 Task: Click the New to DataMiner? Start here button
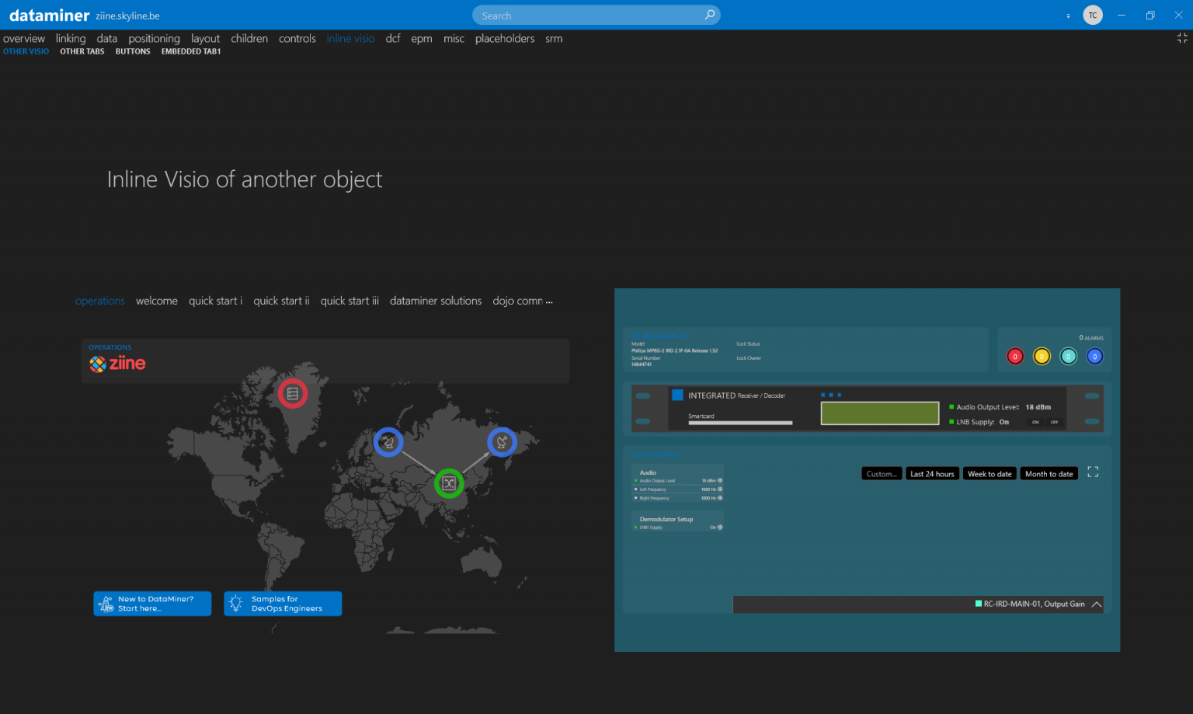click(152, 604)
